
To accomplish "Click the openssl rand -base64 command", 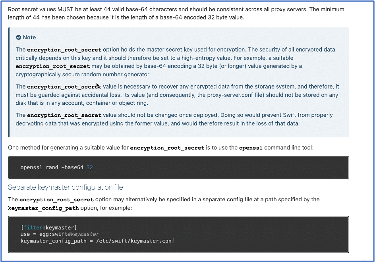I will [x=57, y=168].
